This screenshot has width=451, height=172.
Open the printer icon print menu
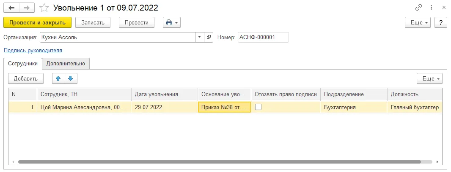172,23
